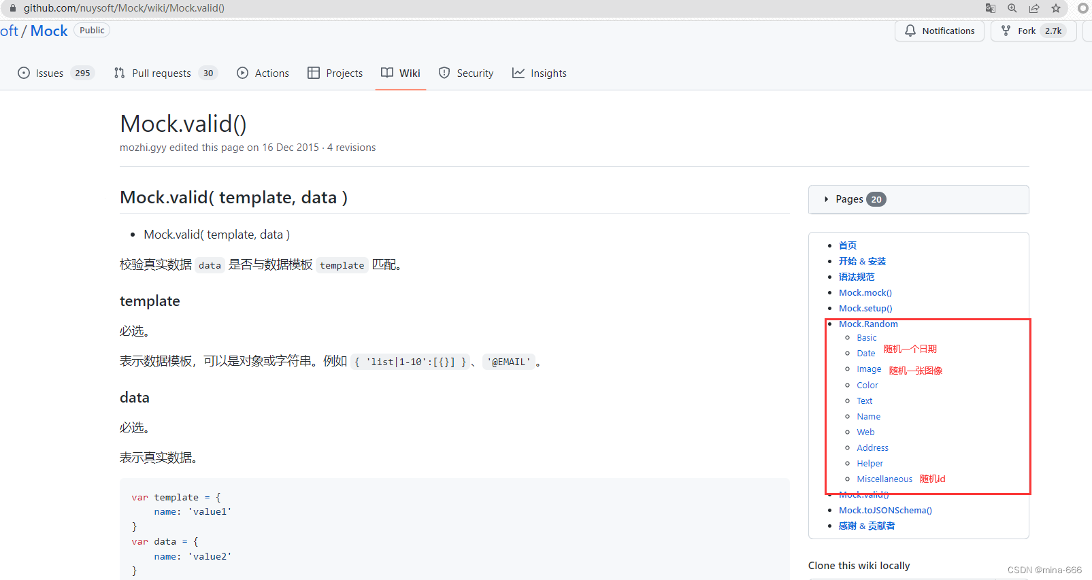Click the Insights graph icon
The width and height of the screenshot is (1092, 580).
[x=518, y=73]
